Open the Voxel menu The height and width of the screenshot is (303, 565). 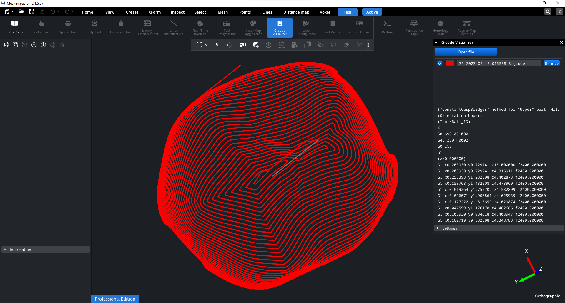pyautogui.click(x=325, y=12)
